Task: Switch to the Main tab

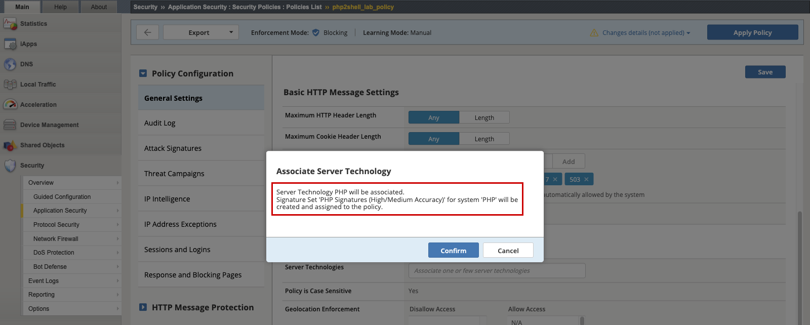Action: pos(22,7)
